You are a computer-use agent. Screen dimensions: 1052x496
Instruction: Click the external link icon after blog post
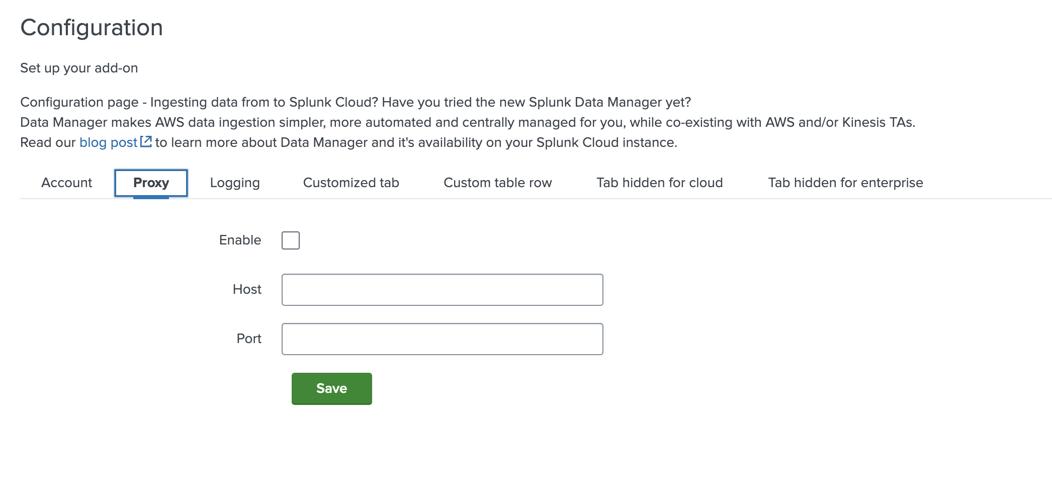point(146,142)
